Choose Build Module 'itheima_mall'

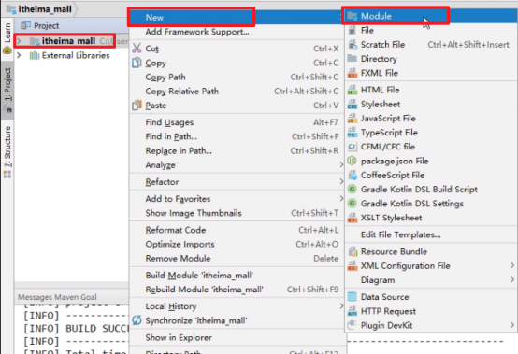tap(237, 276)
